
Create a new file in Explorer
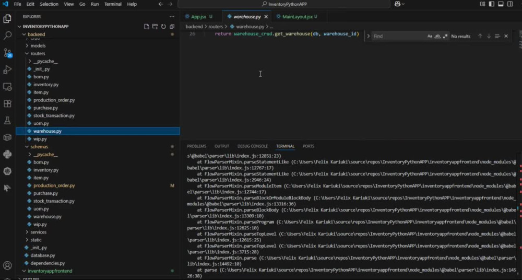click(x=147, y=27)
